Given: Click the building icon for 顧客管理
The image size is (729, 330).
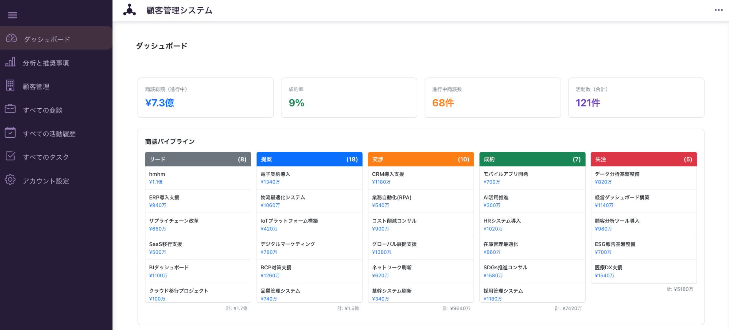Looking at the screenshot, I should (10, 85).
